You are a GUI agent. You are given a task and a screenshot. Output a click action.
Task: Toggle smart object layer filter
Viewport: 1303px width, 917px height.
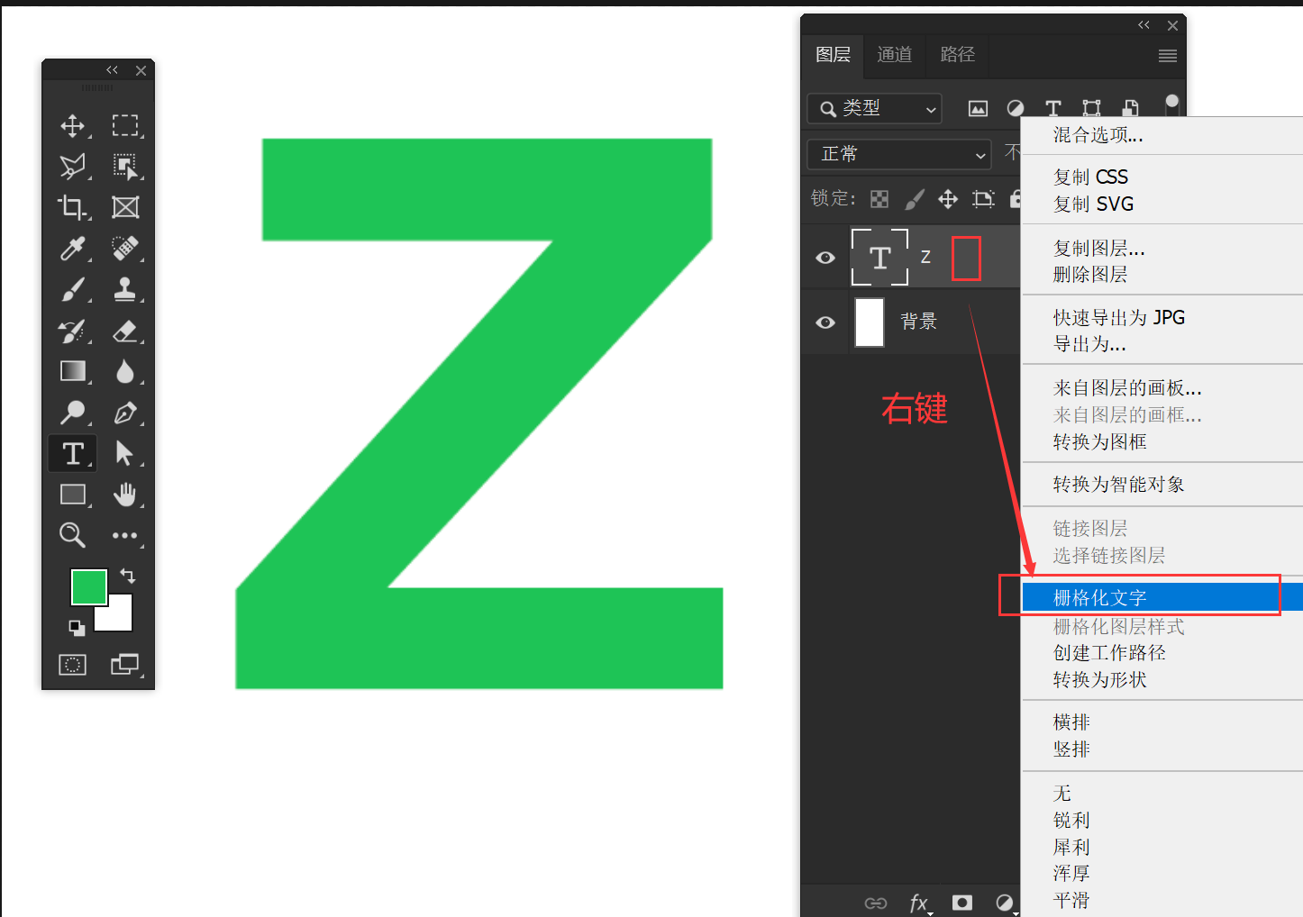(x=1130, y=109)
